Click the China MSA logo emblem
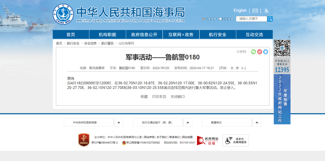Viewport: 325px width, 161px height. point(63,14)
